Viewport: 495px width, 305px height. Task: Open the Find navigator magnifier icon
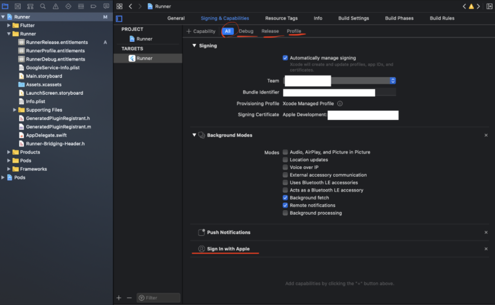click(41, 6)
